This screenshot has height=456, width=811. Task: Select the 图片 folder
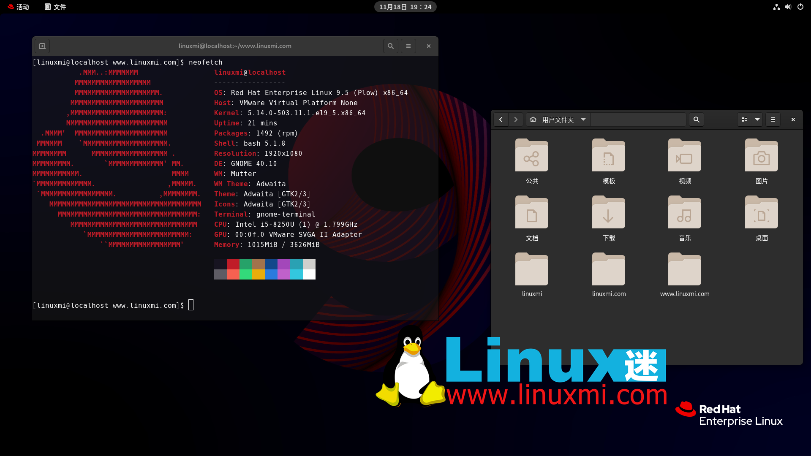click(x=762, y=161)
